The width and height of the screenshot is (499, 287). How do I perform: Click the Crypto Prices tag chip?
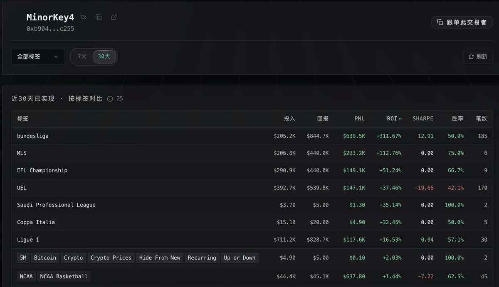coord(111,258)
